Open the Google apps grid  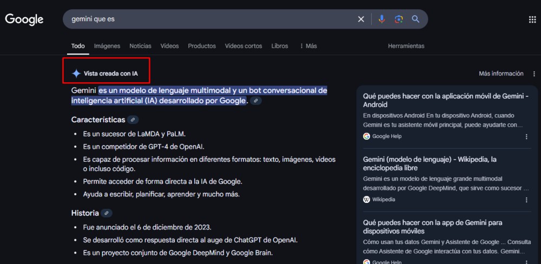coord(532,19)
